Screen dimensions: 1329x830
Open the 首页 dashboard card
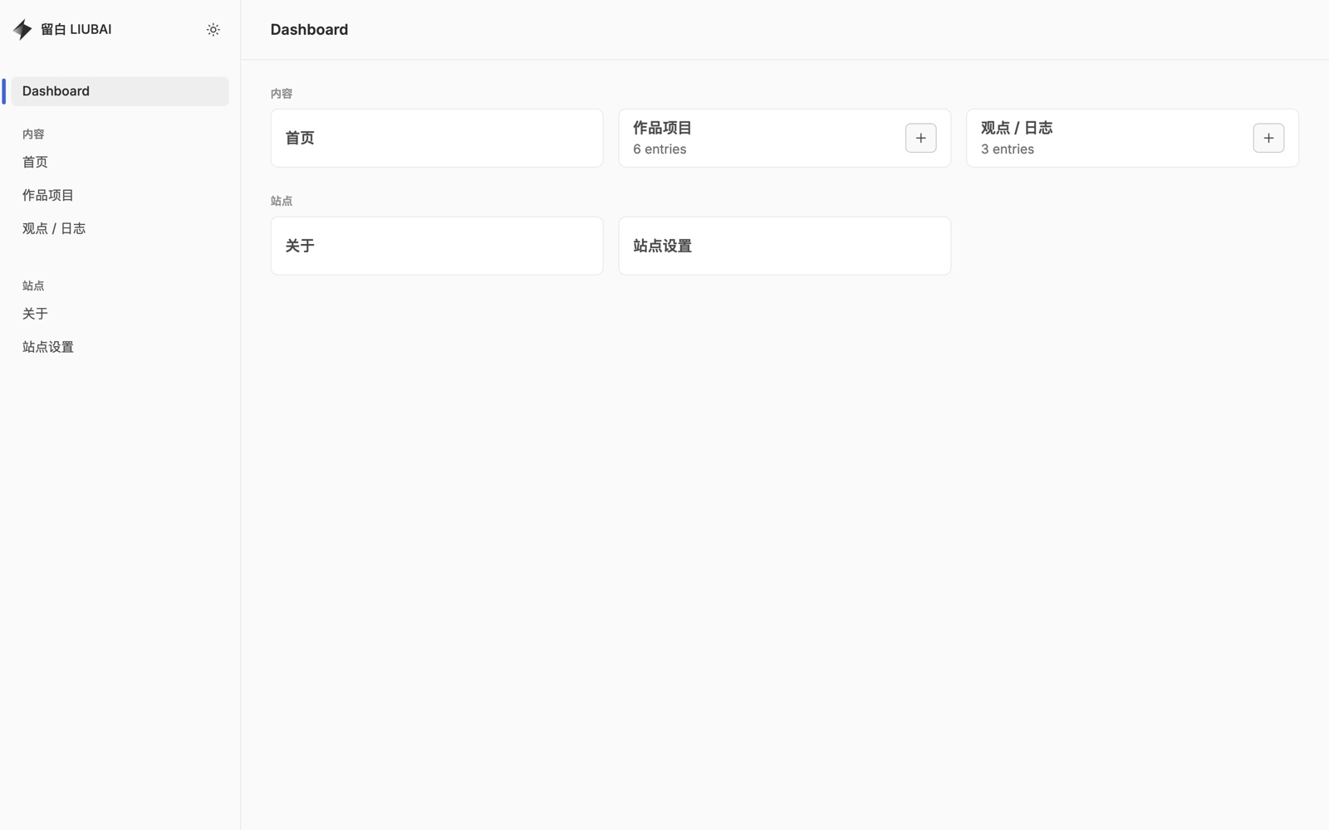[437, 138]
